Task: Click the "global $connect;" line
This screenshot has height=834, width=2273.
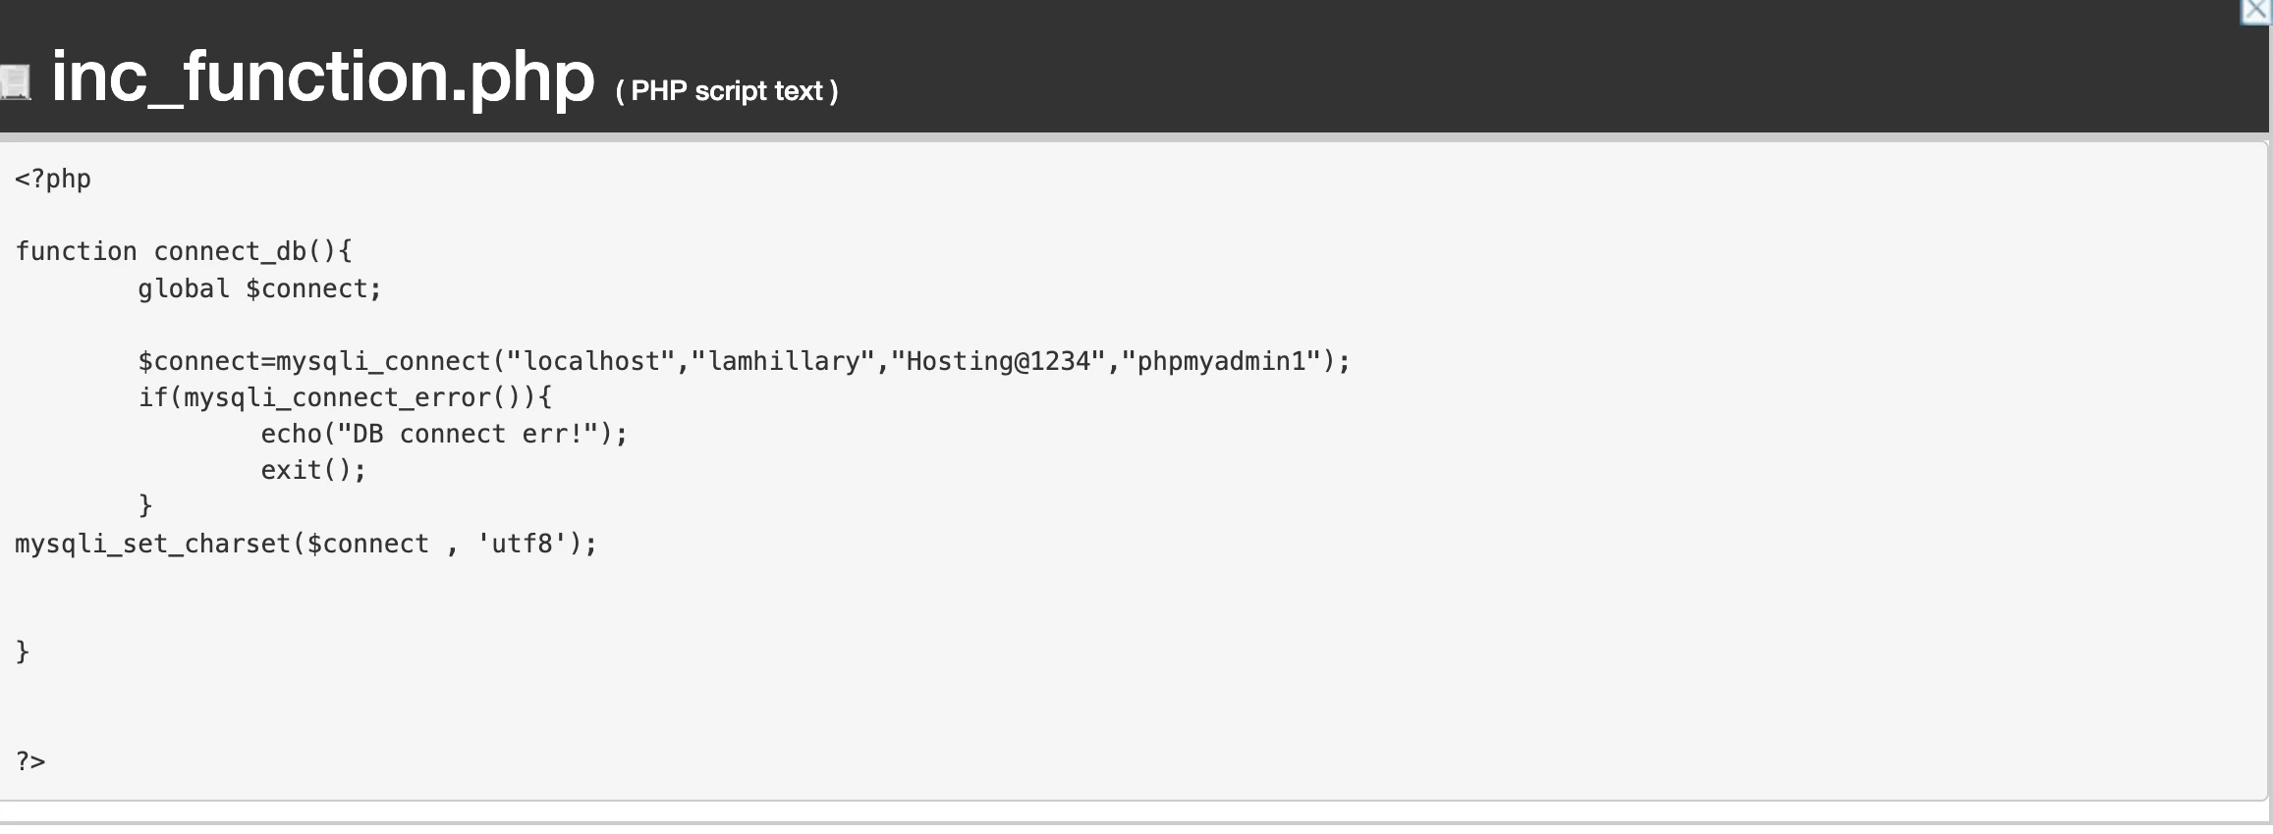Action: [x=259, y=288]
